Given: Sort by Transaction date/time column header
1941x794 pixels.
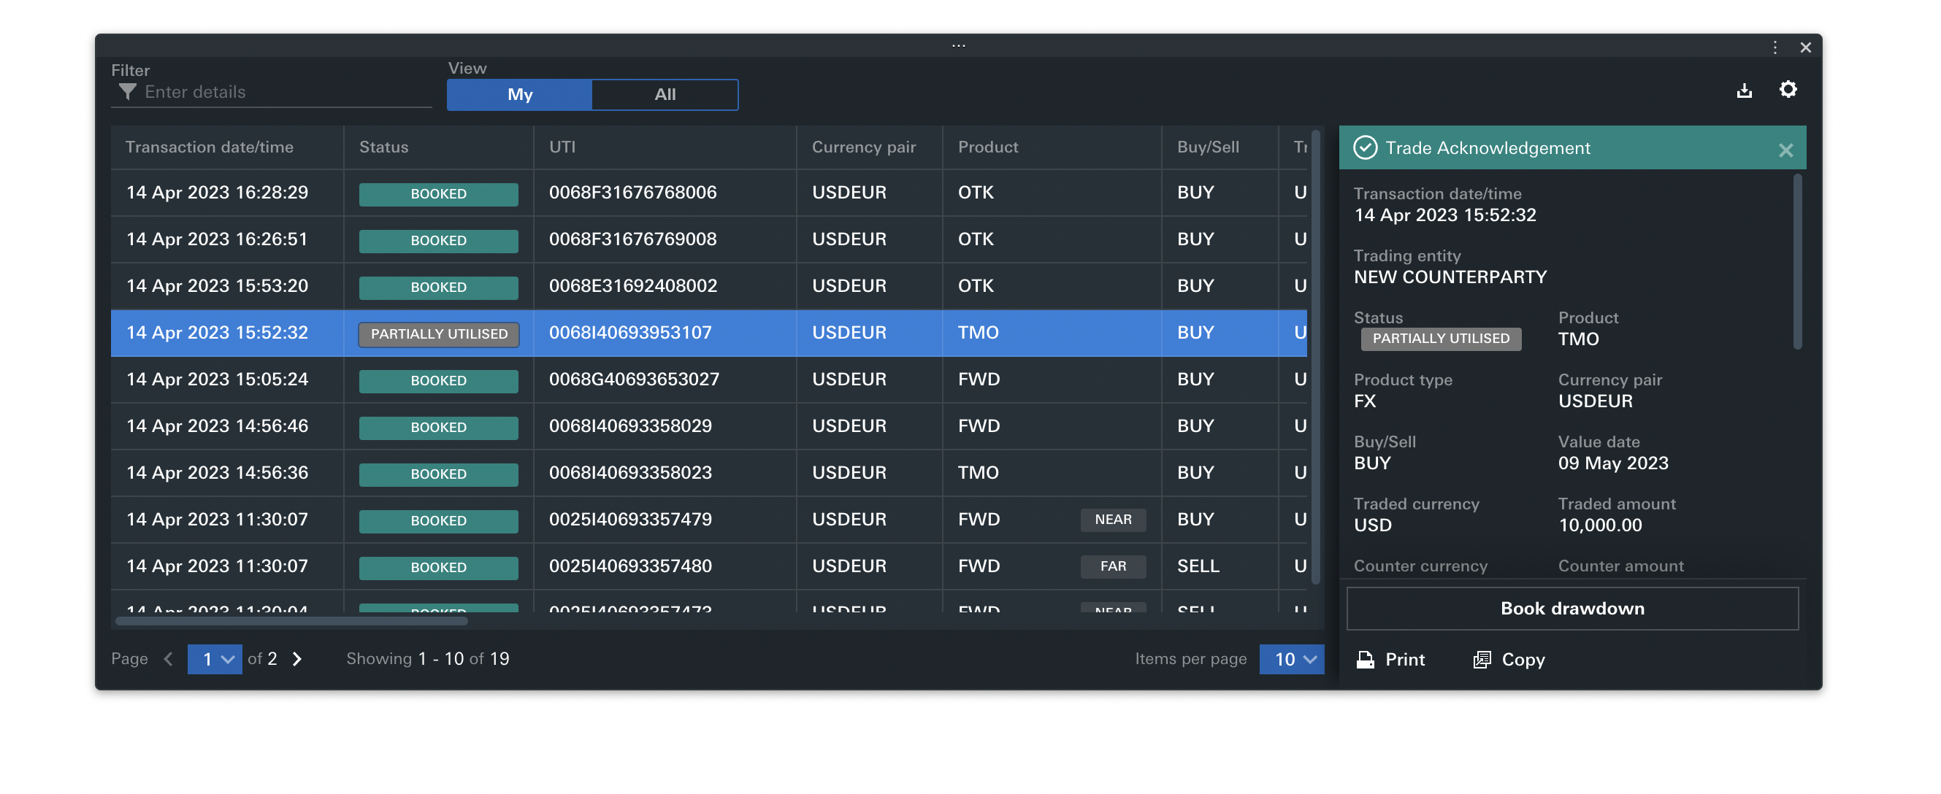Looking at the screenshot, I should point(210,147).
